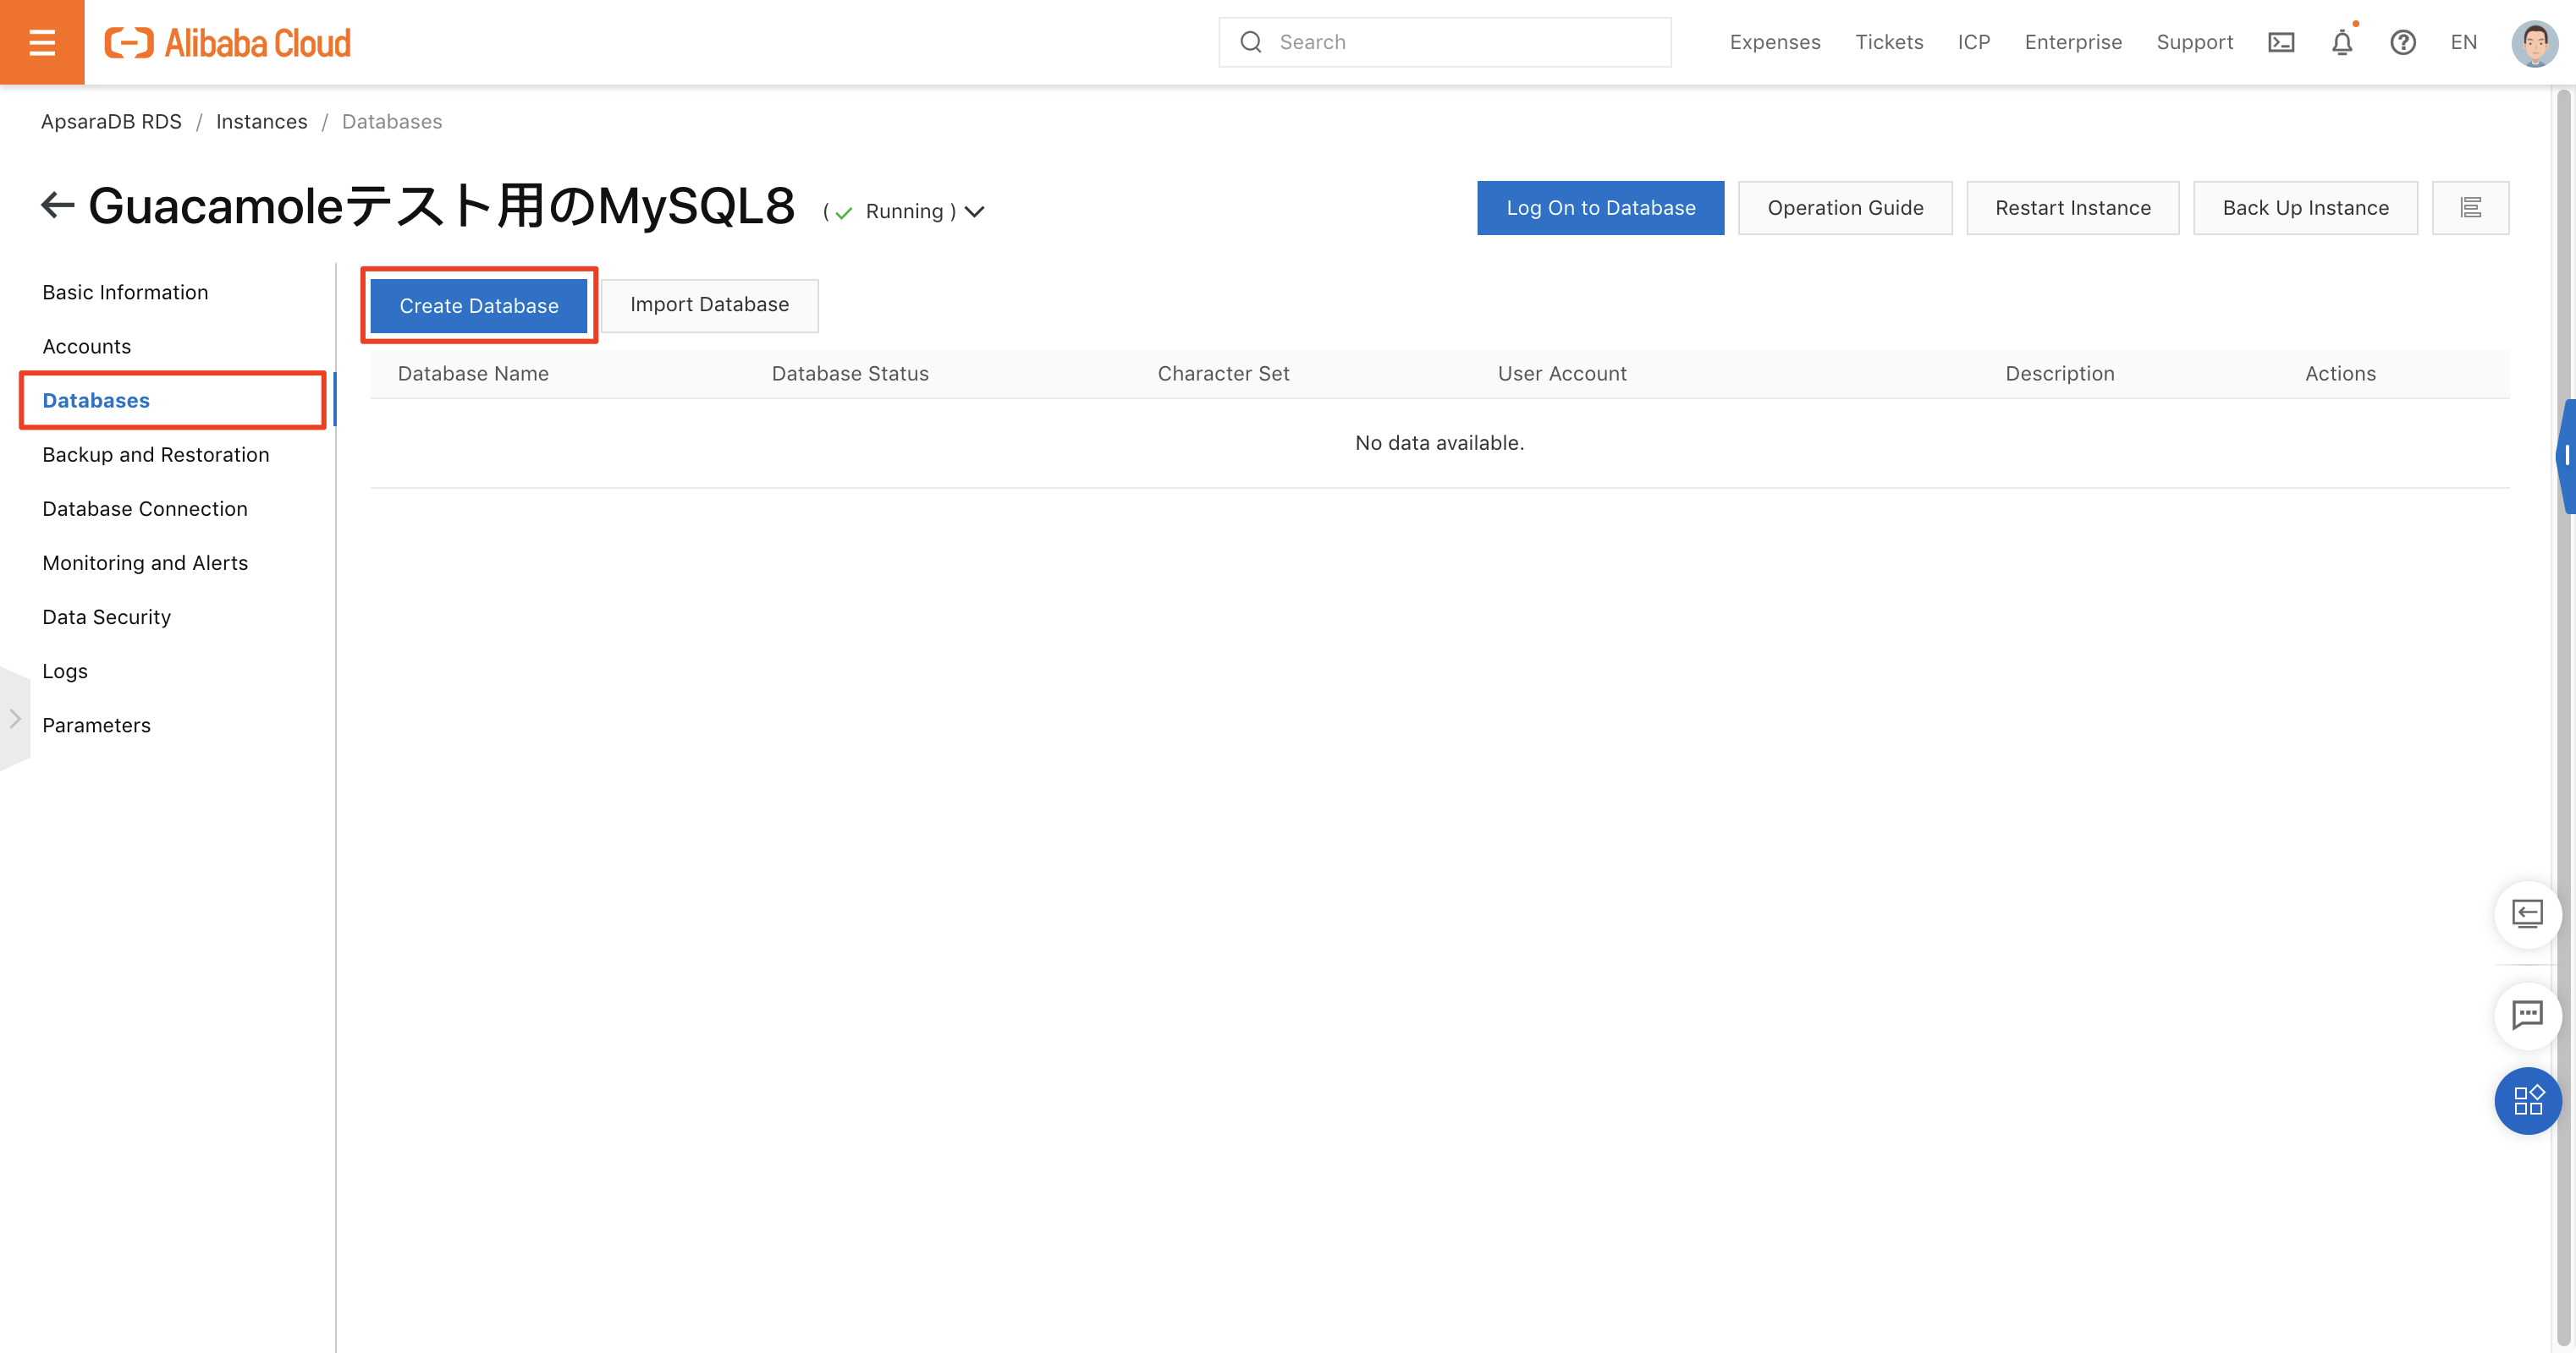
Task: Open the floating chat support icon
Action: tap(2528, 1016)
